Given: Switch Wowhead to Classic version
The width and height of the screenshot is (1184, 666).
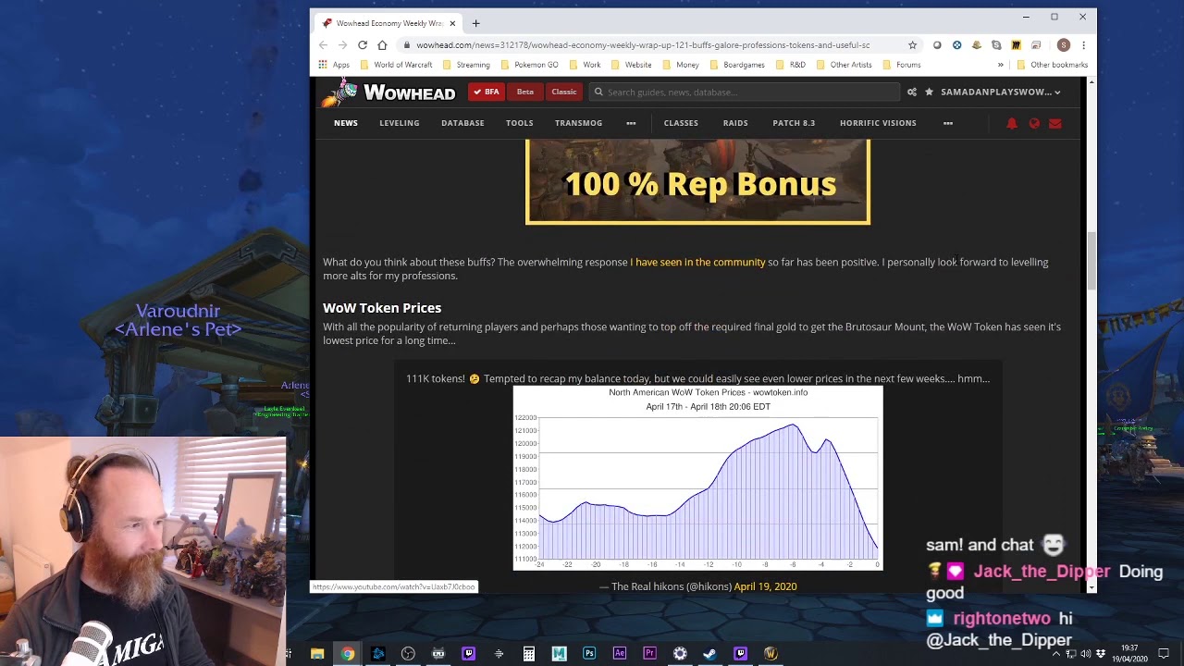Looking at the screenshot, I should 564,92.
